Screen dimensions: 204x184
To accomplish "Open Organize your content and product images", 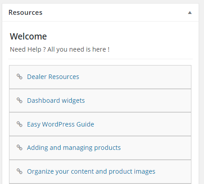I will [91, 171].
